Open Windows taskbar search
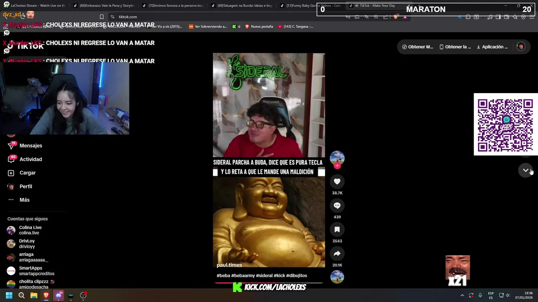Viewport: 538px width, 302px height. coord(21,295)
